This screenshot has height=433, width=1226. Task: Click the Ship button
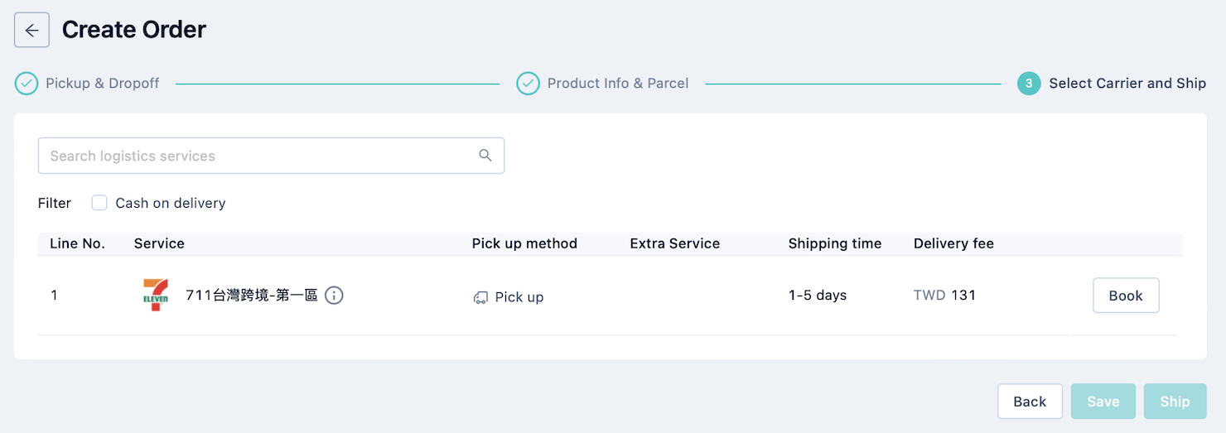[1175, 402]
